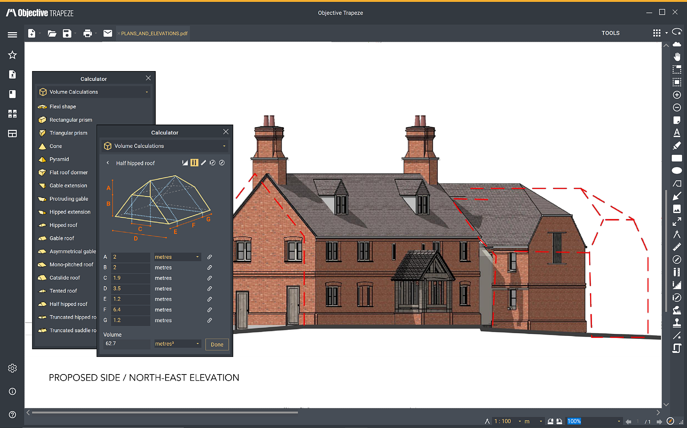
Task: Toggle the highlighted vertical measure mode icon
Action: click(194, 163)
